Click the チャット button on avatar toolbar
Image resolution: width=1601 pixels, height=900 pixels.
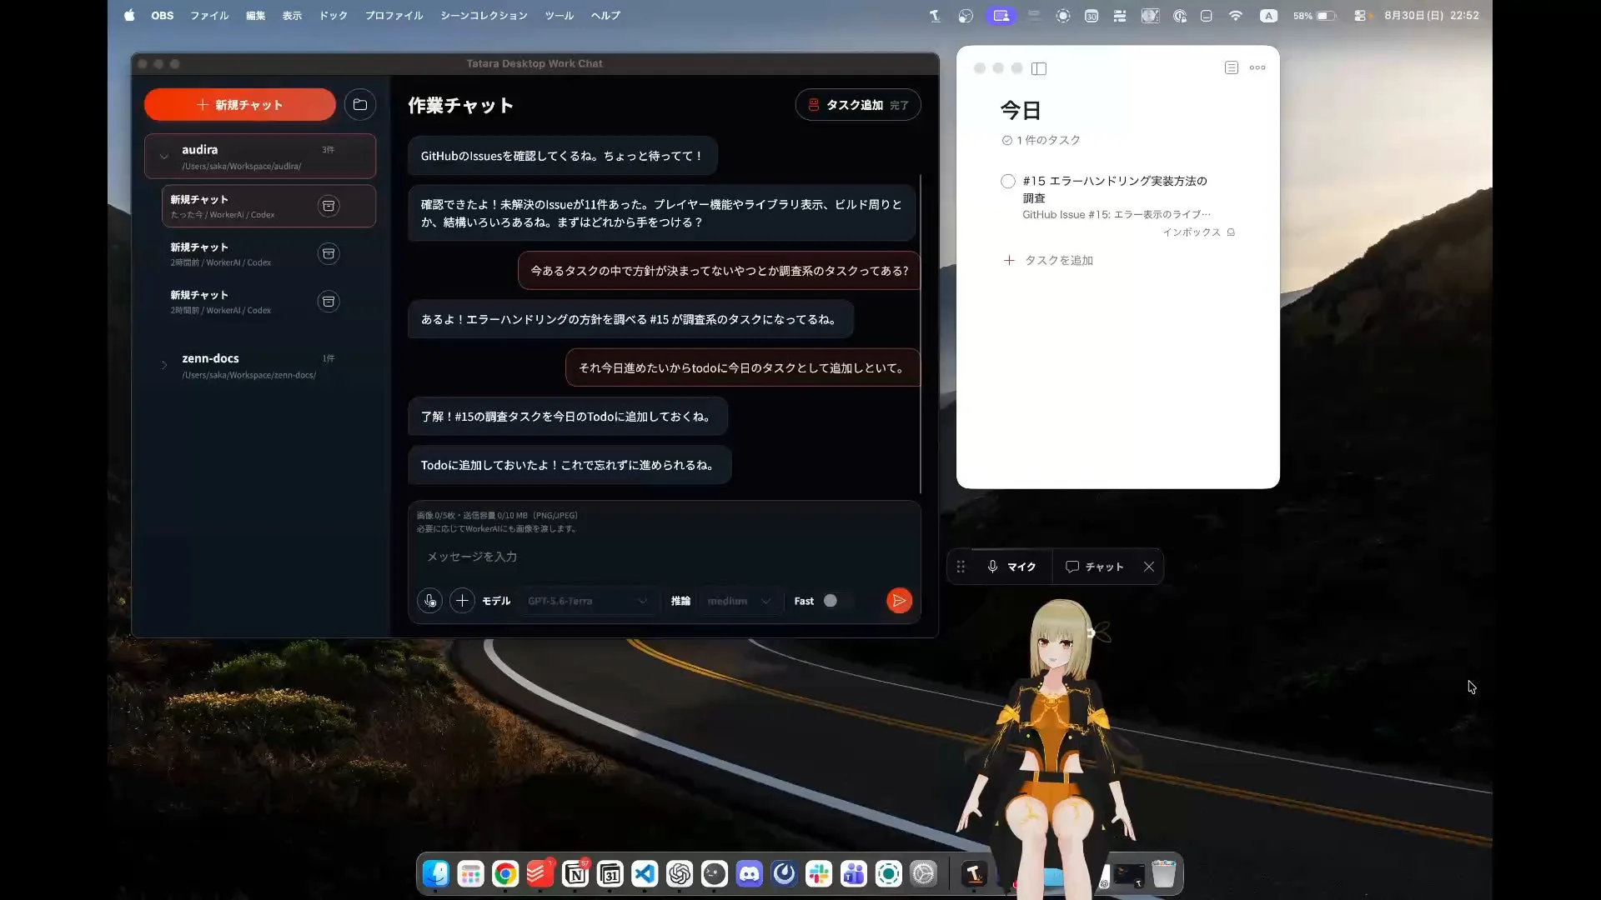tap(1095, 567)
